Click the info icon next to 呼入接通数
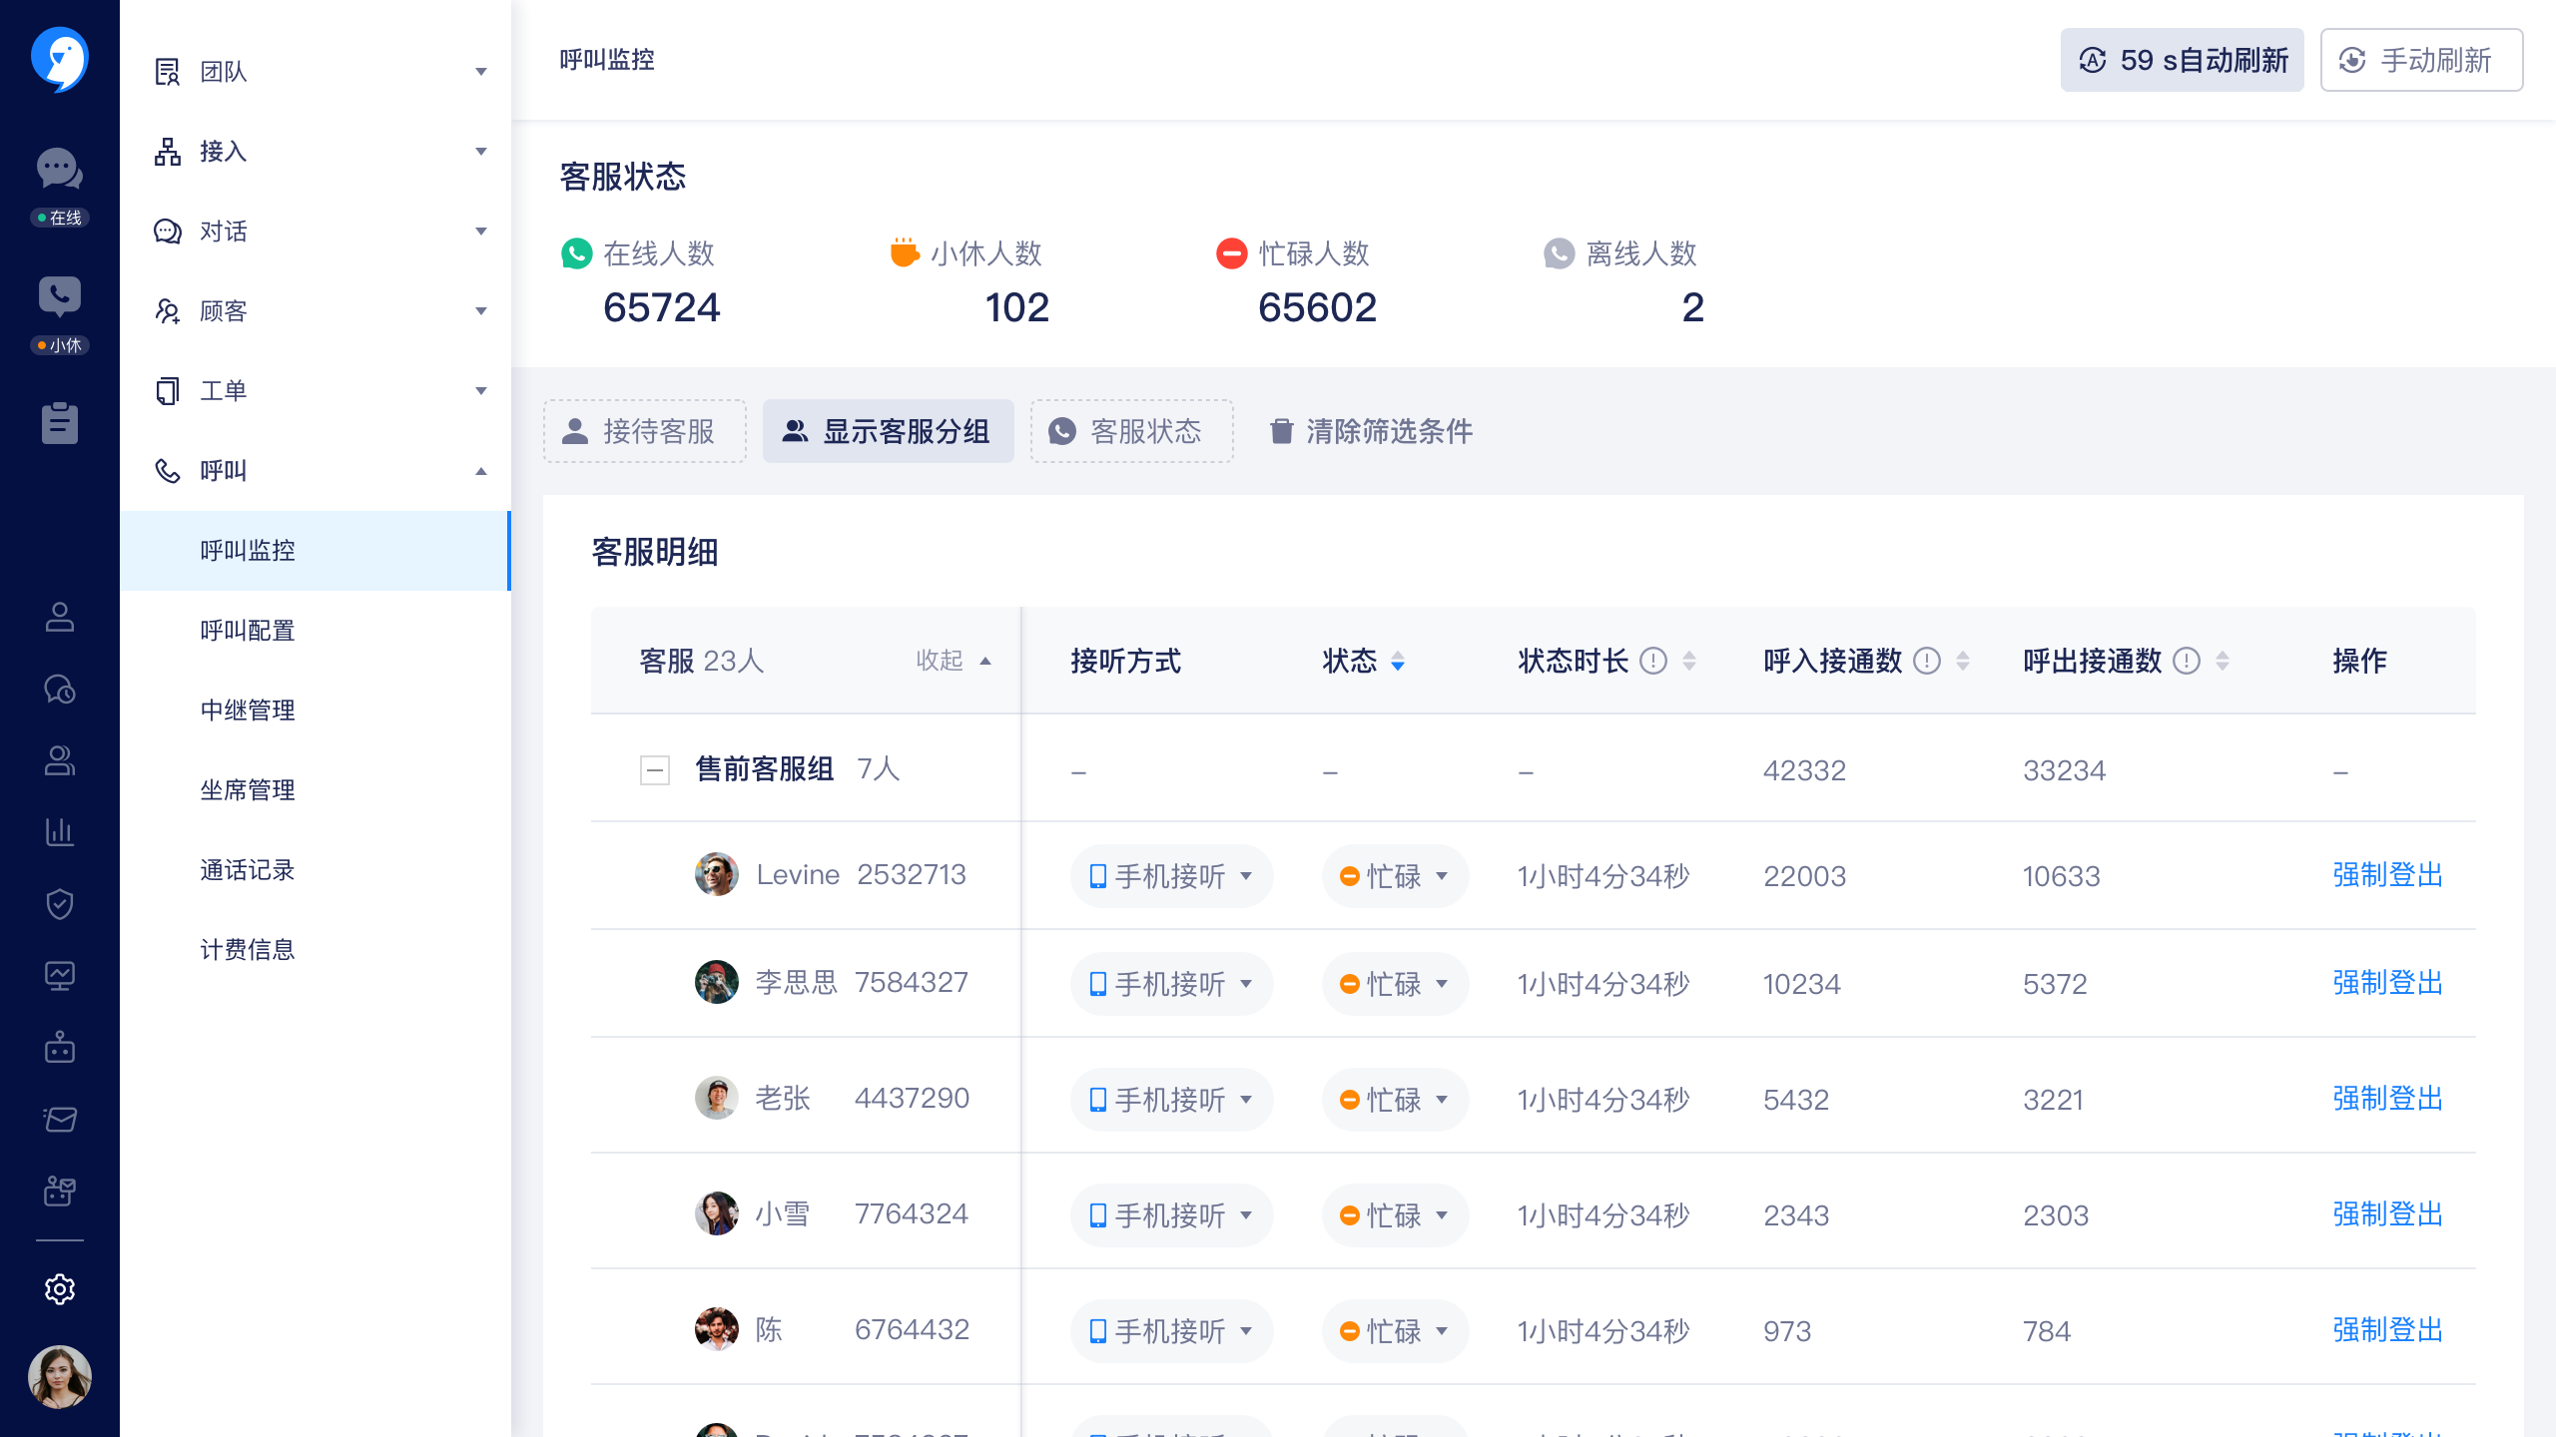The width and height of the screenshot is (2556, 1437). pos(1927,661)
